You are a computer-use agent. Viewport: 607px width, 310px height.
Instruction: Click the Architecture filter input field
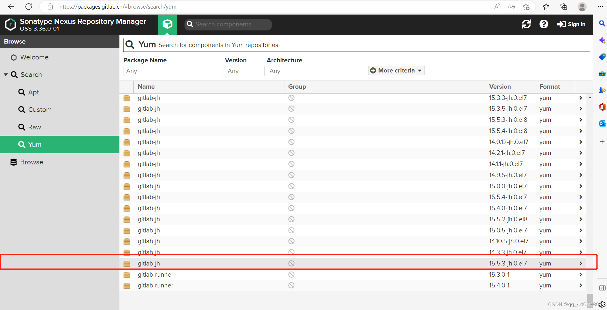coord(316,71)
